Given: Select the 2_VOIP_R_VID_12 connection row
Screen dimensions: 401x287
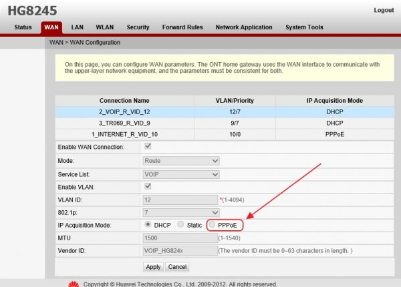Looking at the screenshot, I should (x=225, y=112).
